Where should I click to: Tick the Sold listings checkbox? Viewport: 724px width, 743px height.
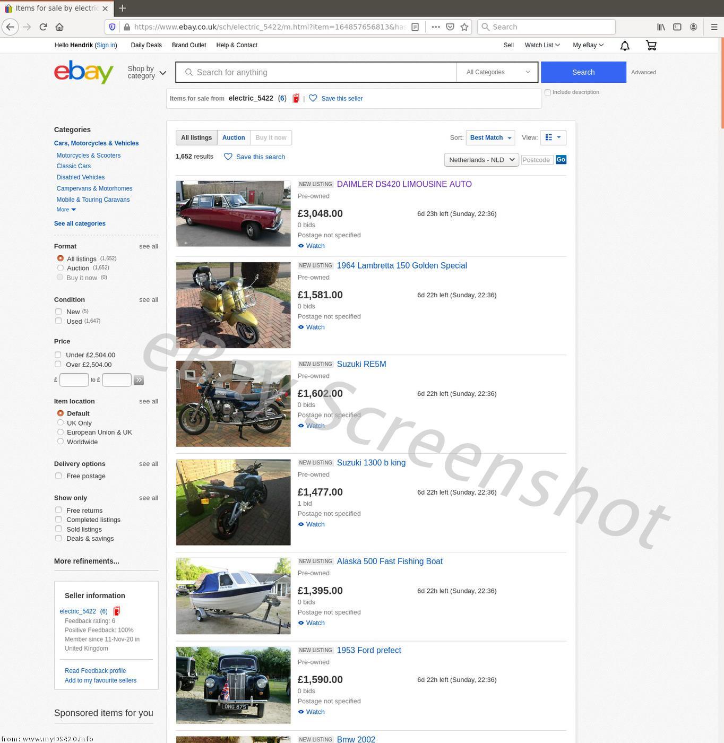pyautogui.click(x=58, y=529)
